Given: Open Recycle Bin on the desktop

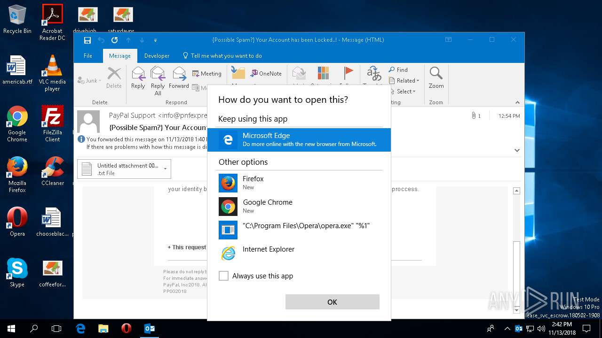Looking at the screenshot, I should [17, 19].
